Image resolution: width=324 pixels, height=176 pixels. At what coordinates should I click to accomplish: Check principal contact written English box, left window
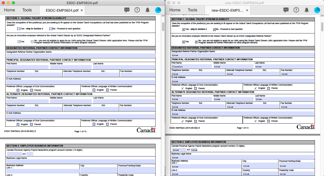(x=94, y=90)
